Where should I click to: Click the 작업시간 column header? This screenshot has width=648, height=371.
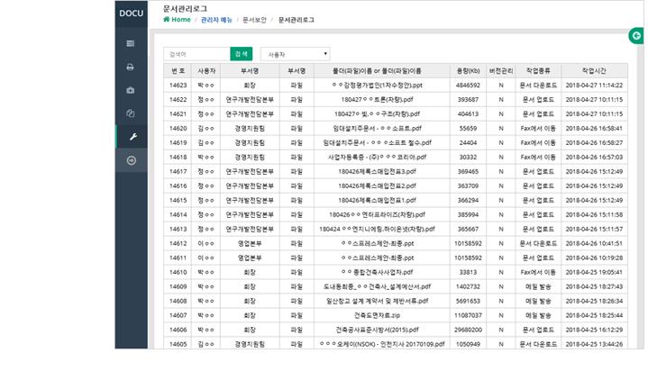tap(589, 70)
